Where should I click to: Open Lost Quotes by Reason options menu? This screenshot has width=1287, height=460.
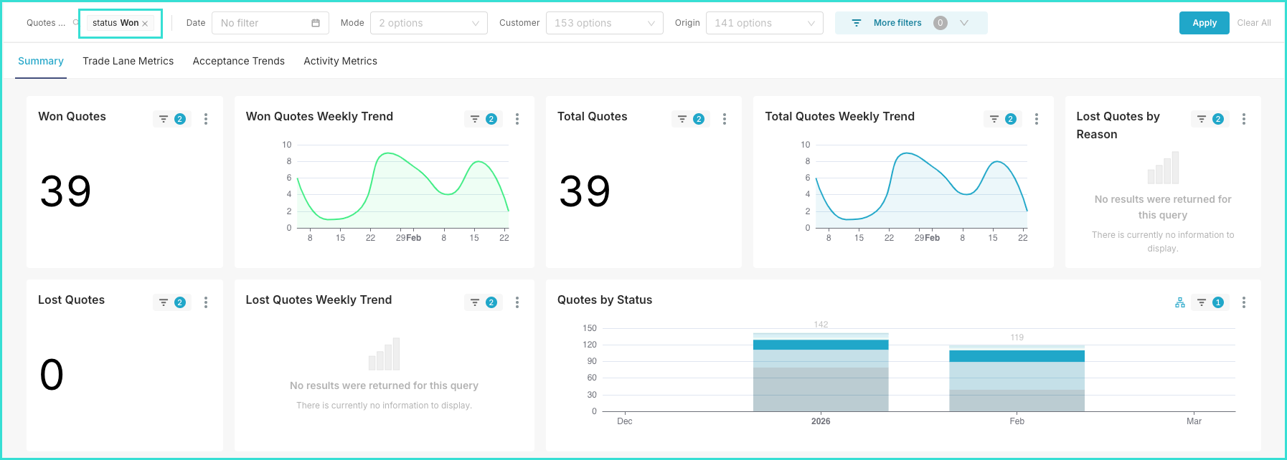coord(1244,119)
